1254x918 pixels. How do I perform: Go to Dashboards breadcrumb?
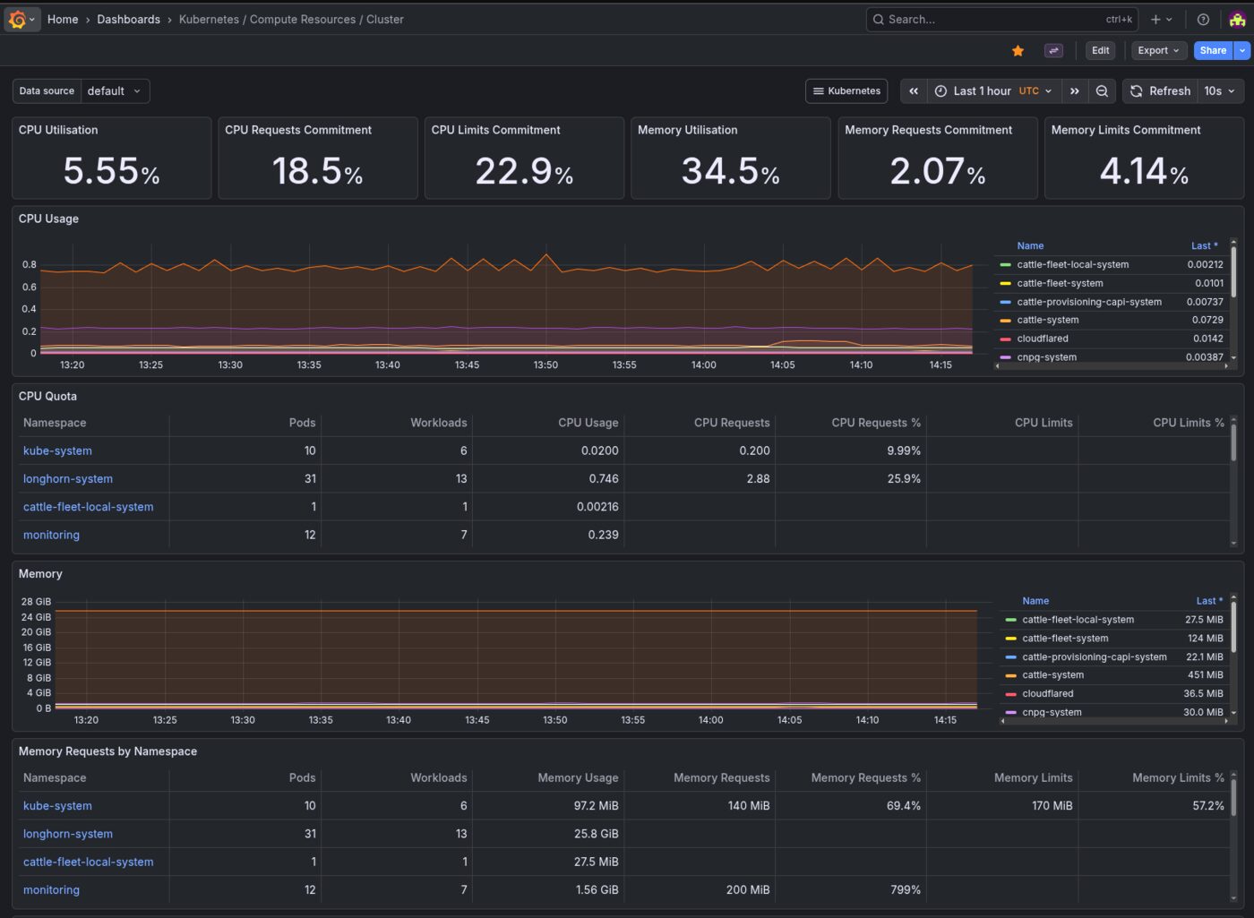[x=128, y=19]
